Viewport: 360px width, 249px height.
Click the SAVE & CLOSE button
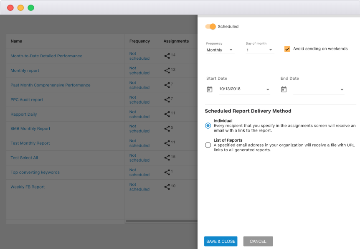click(221, 241)
